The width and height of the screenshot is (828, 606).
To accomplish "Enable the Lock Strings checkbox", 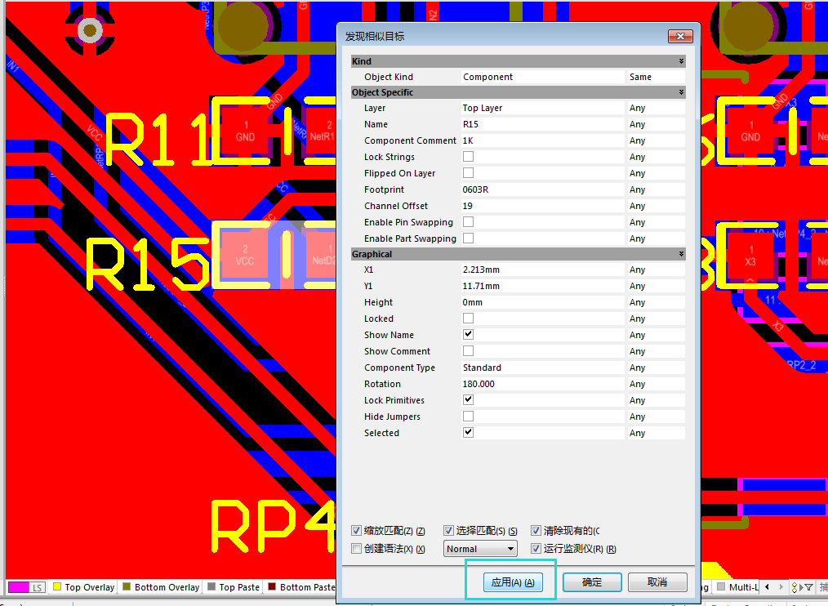I will (x=468, y=157).
